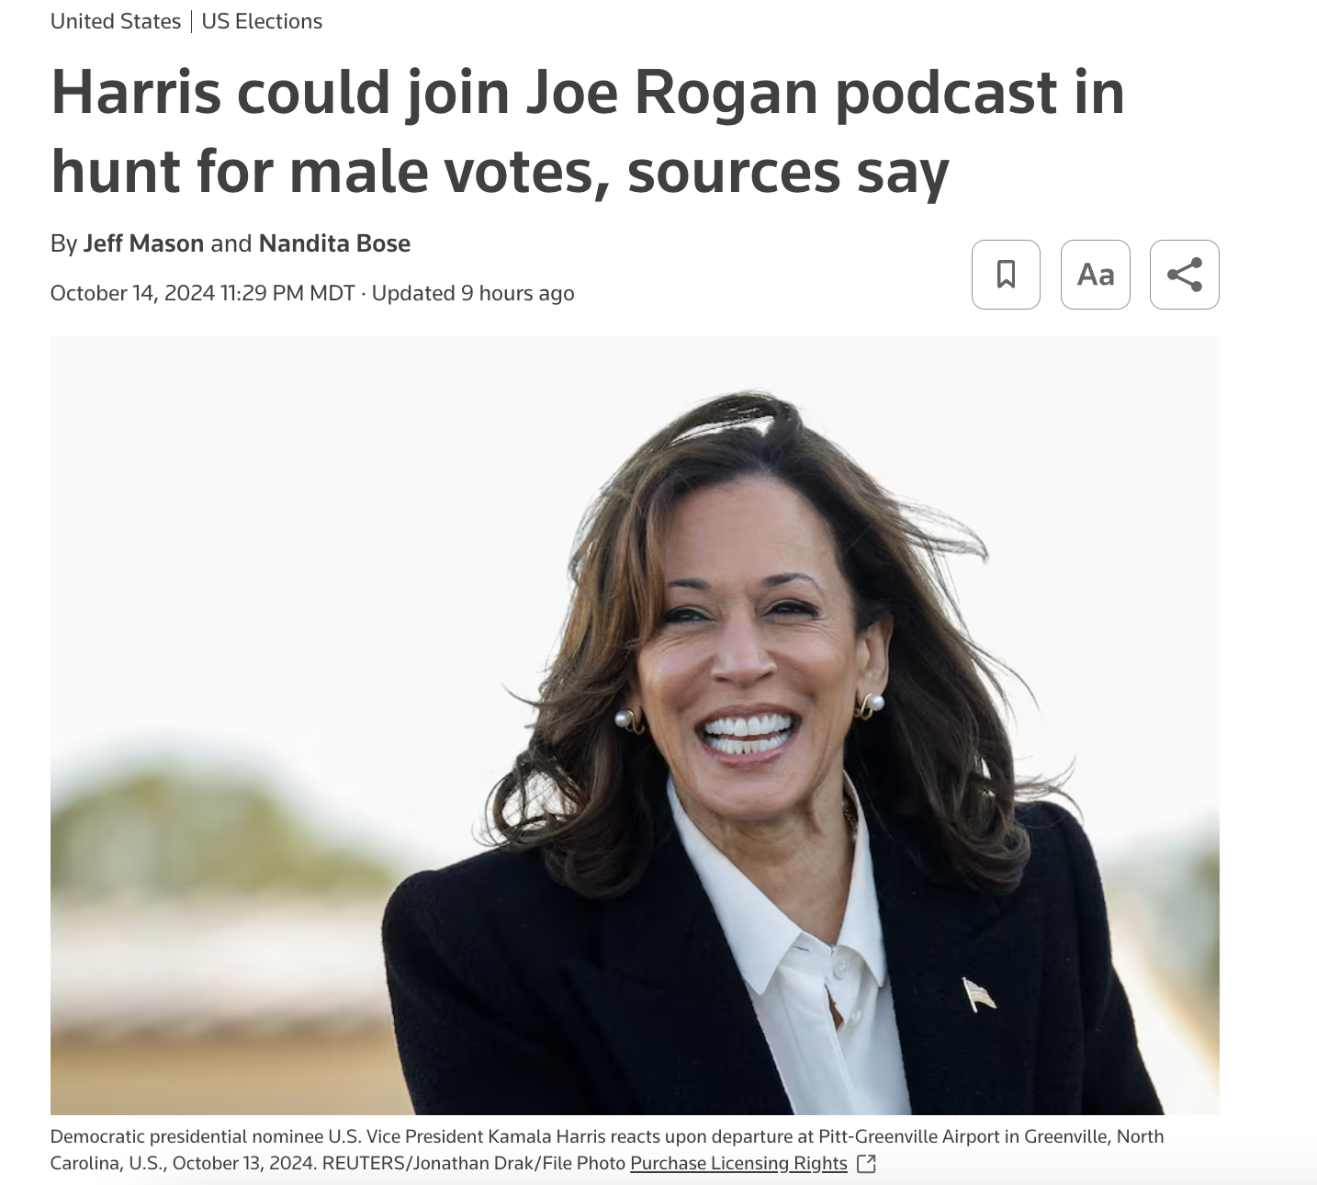Go to the United States section
The width and height of the screenshot is (1317, 1185).
coord(116,21)
